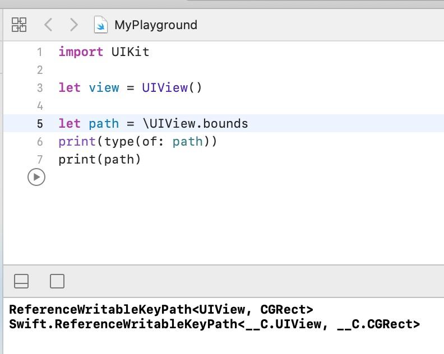
Task: Click the 'view' variable on line 3
Action: pos(104,88)
